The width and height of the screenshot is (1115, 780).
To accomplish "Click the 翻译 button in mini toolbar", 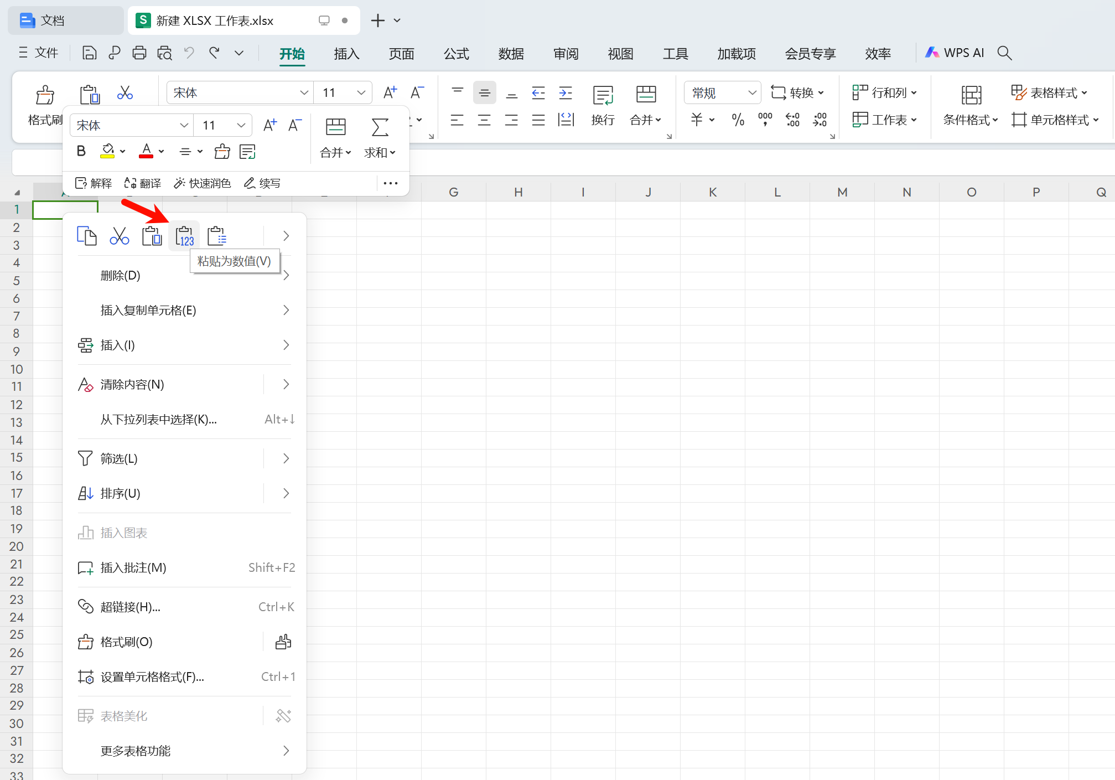I will point(143,183).
